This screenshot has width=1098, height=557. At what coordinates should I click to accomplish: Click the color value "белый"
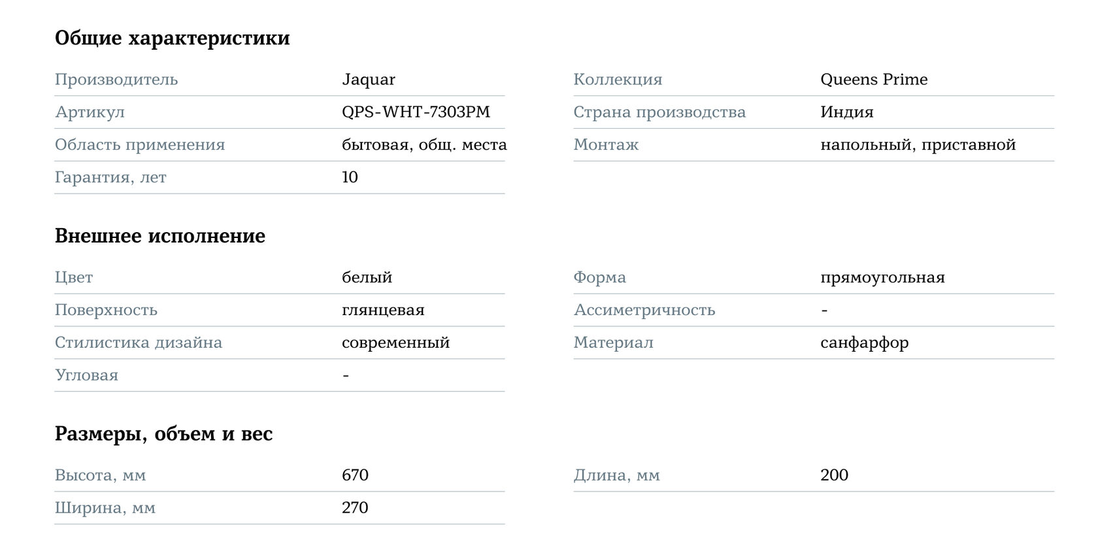367,278
